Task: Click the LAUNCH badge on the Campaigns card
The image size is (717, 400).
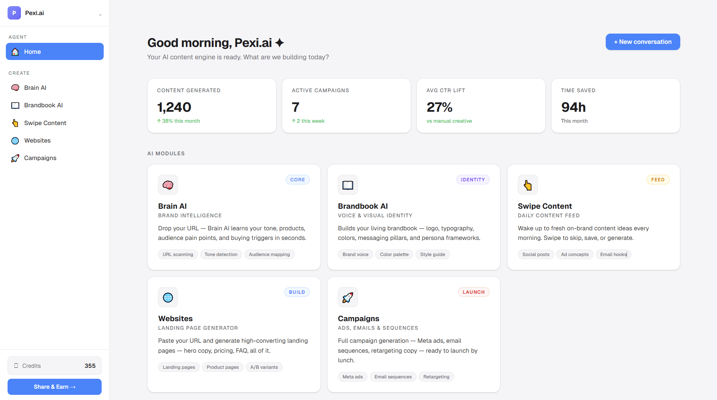Action: [x=474, y=292]
